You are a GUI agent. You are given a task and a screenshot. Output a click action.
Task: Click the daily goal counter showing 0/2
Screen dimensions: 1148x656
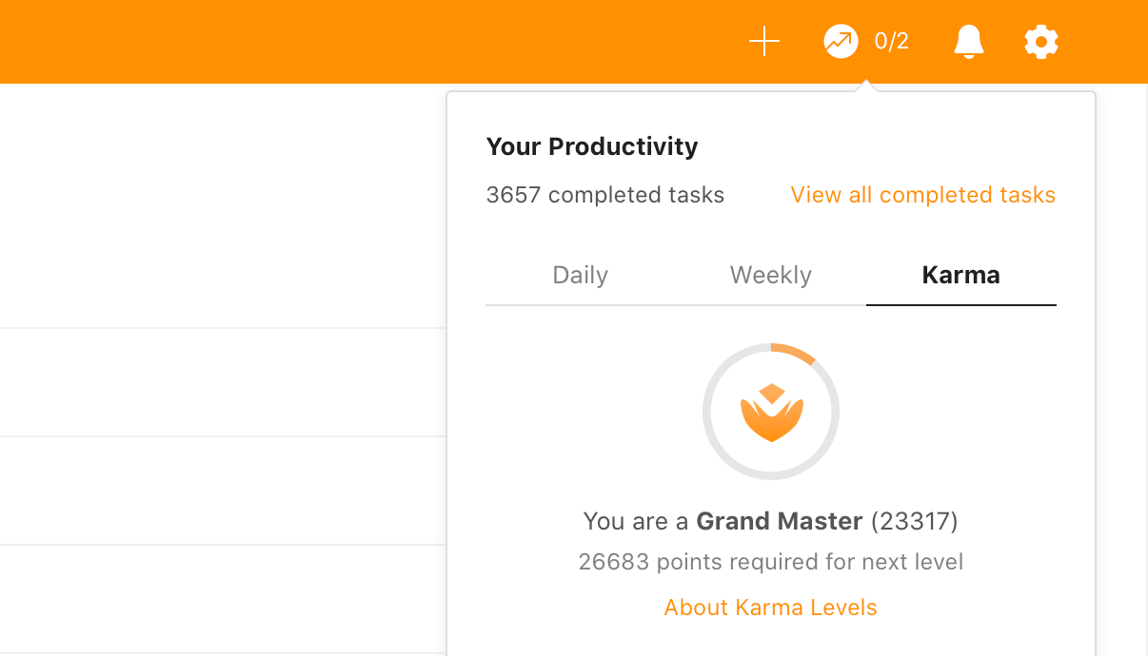click(892, 41)
